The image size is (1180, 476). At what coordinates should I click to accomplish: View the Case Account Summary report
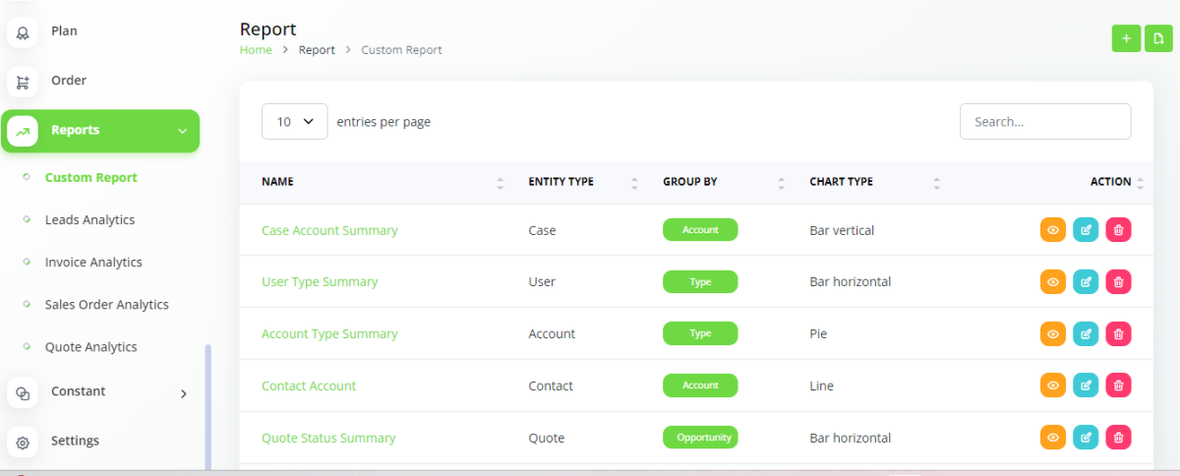1052,230
